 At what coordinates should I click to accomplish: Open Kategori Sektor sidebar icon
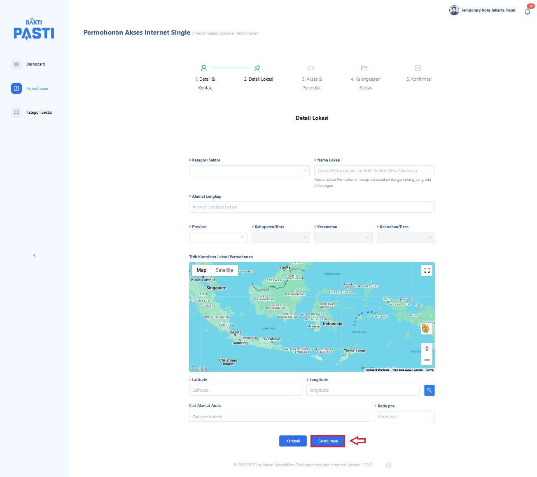[x=16, y=112]
